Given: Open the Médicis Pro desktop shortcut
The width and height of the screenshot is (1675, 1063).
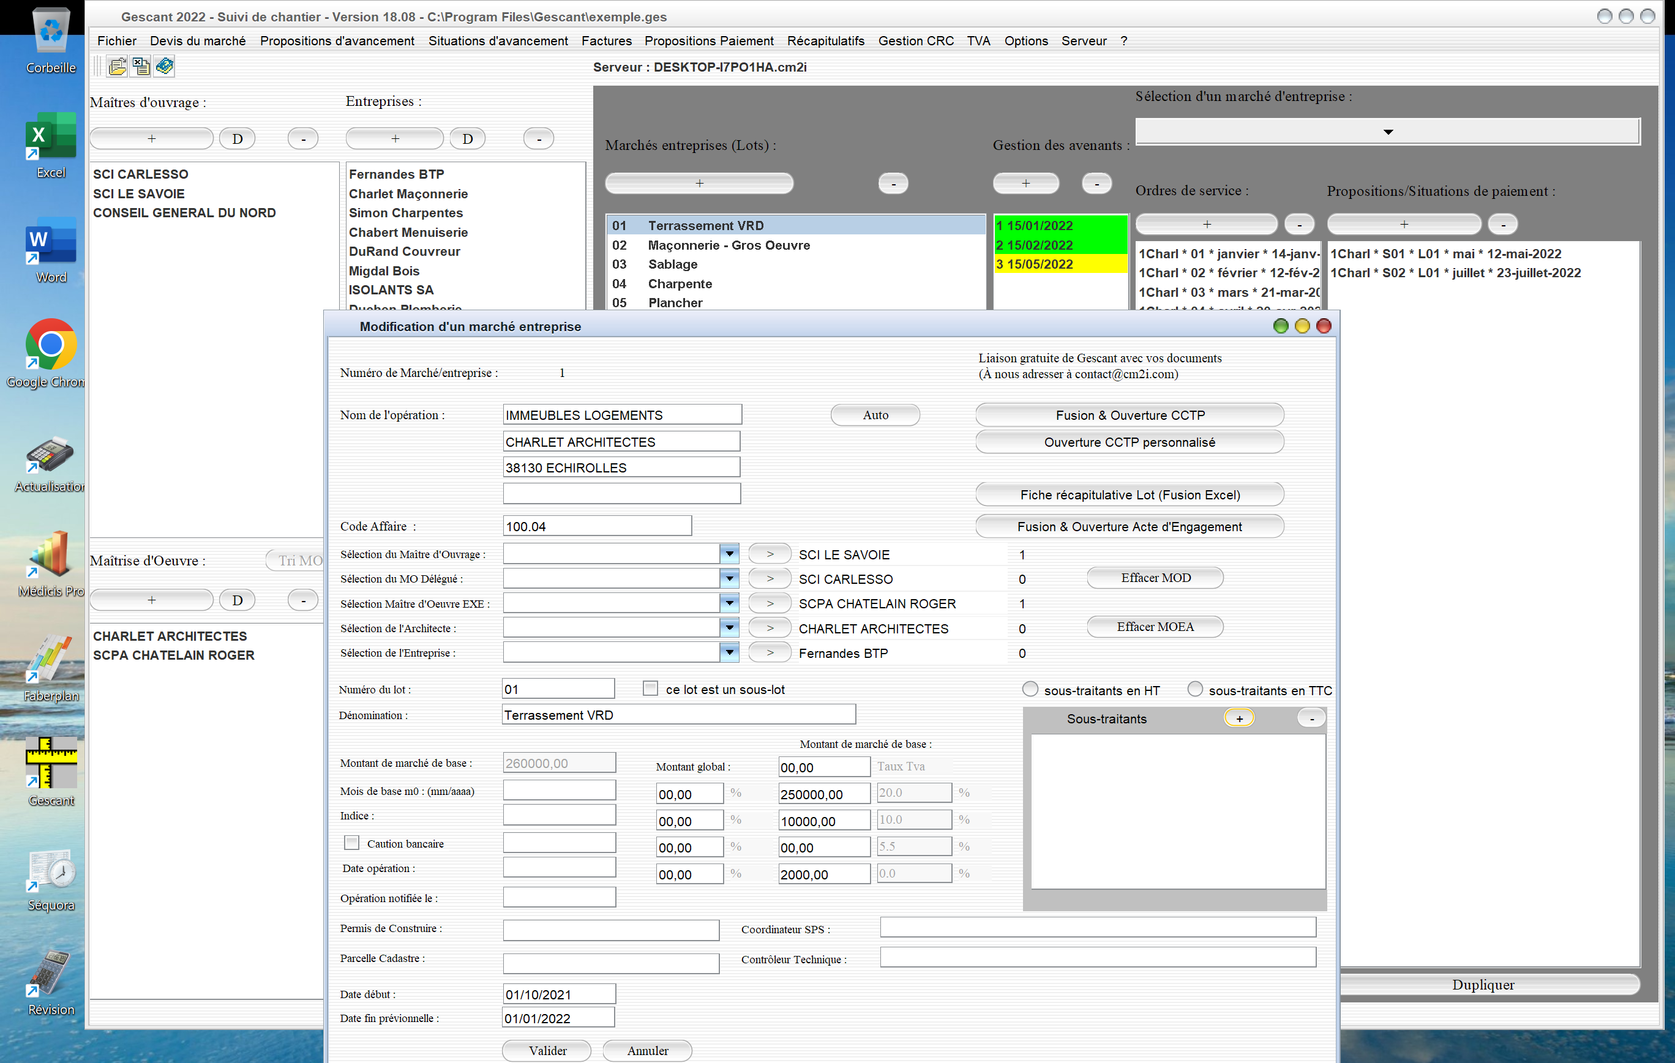Looking at the screenshot, I should pos(51,564).
